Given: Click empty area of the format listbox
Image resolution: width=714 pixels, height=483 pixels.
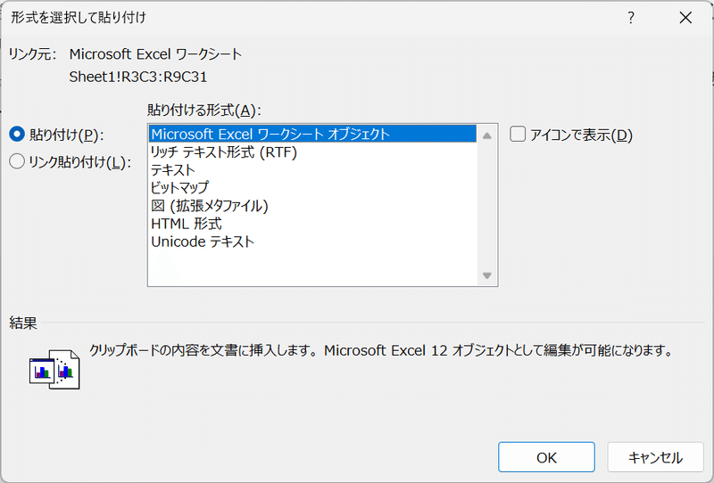Looking at the screenshot, I should [313, 268].
